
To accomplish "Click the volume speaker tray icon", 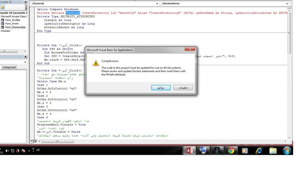I will tap(7, 151).
